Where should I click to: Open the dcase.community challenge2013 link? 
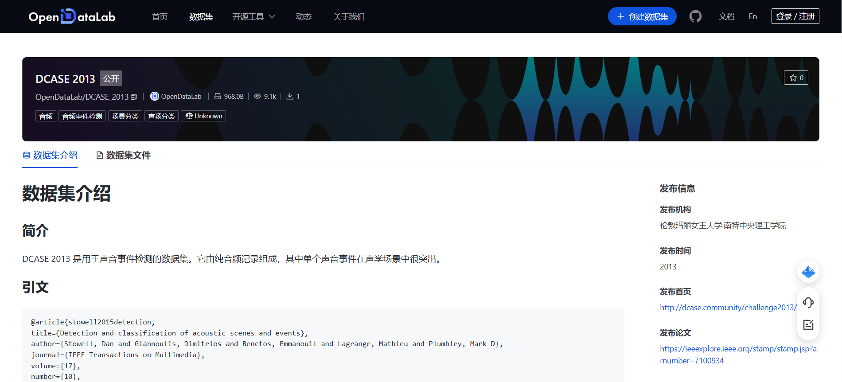[x=728, y=308]
